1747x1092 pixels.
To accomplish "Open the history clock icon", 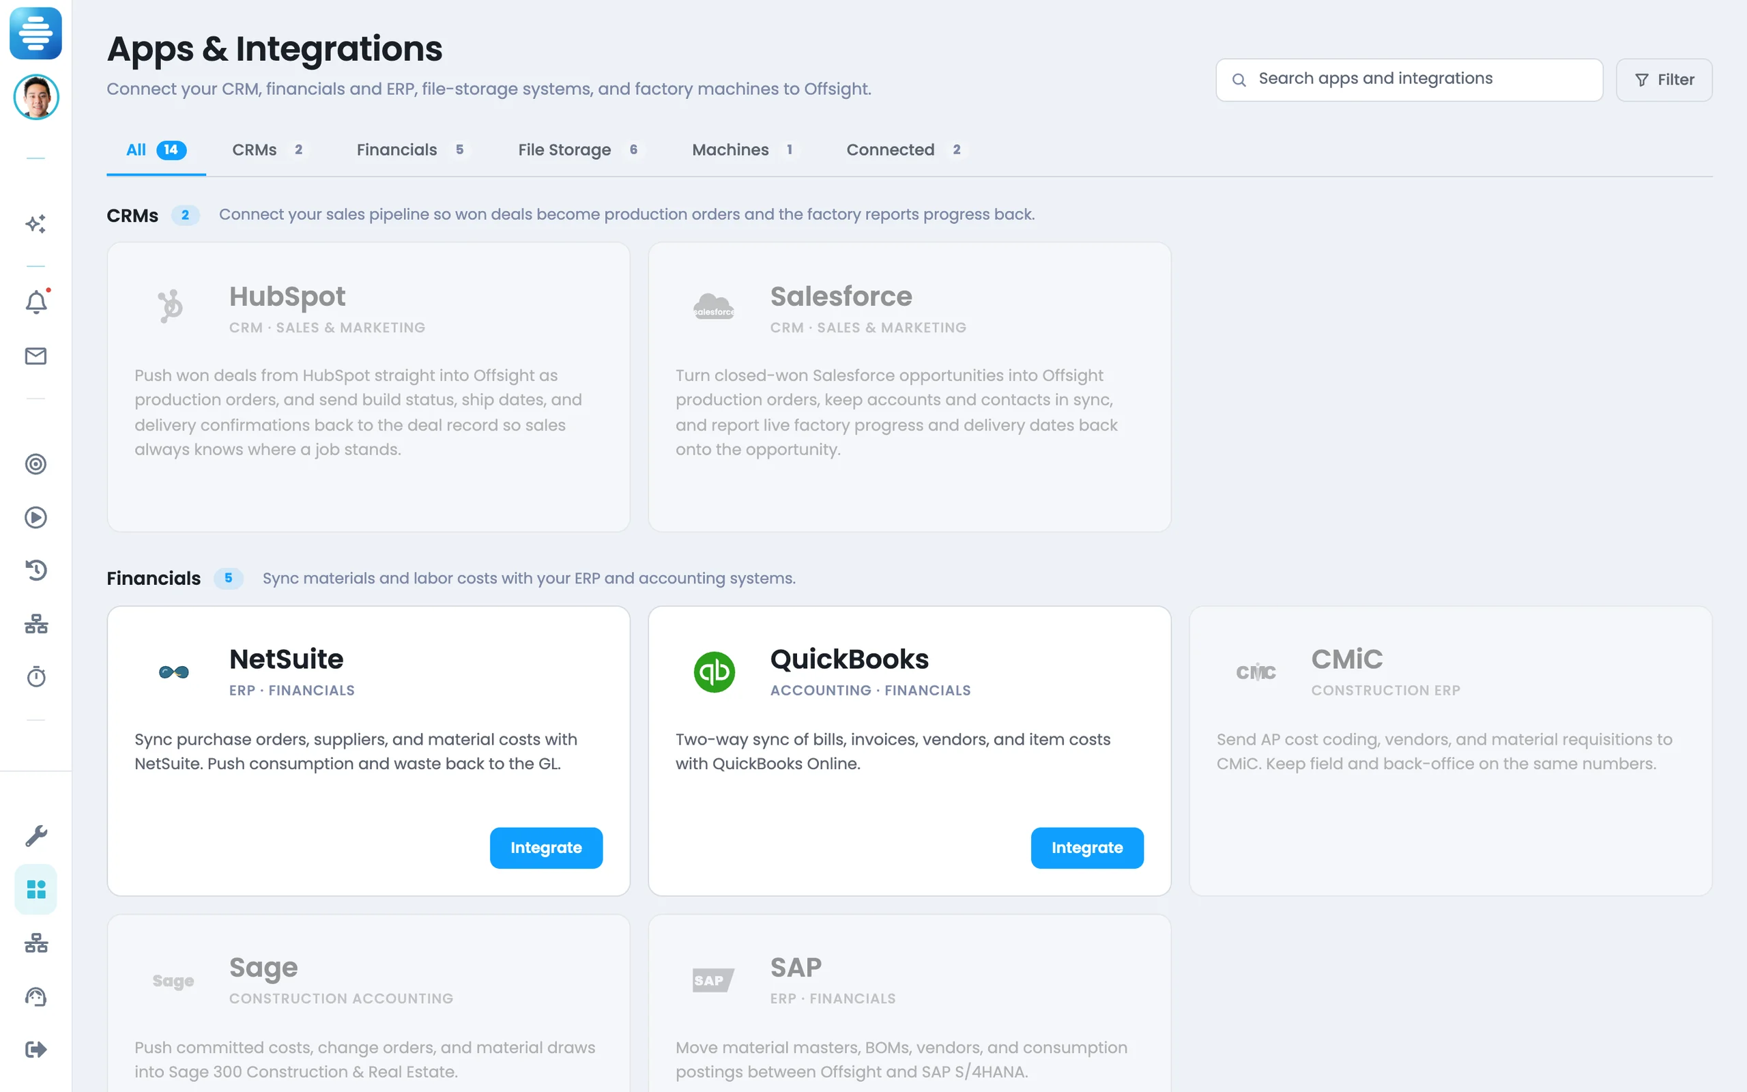I will coord(35,571).
